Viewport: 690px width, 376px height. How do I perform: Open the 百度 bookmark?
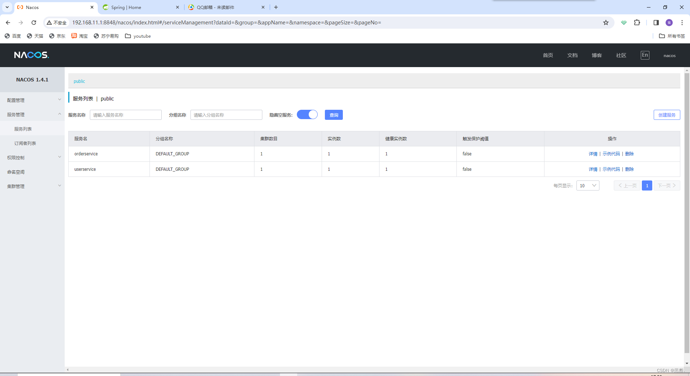point(13,36)
